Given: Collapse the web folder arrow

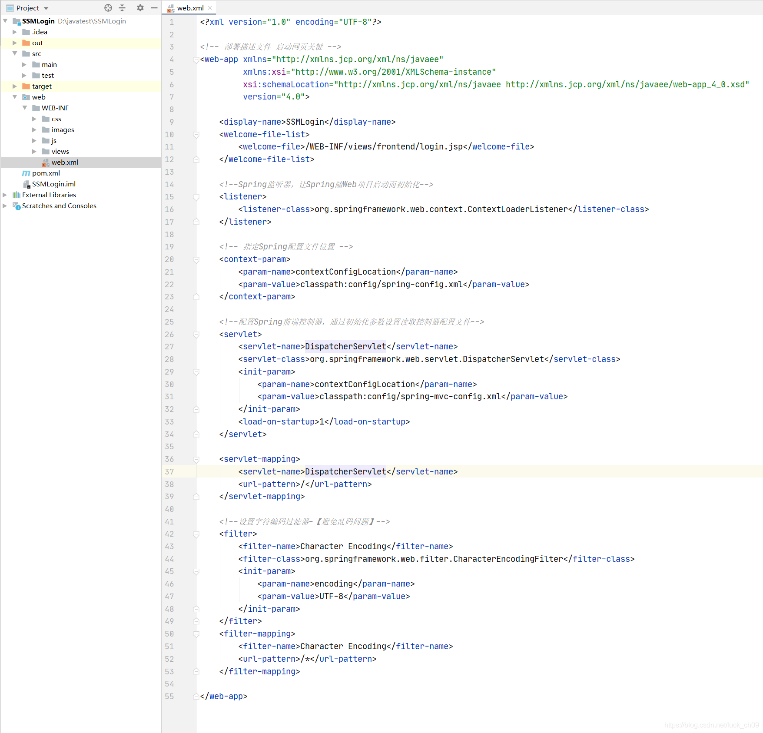Looking at the screenshot, I should pyautogui.click(x=15, y=97).
